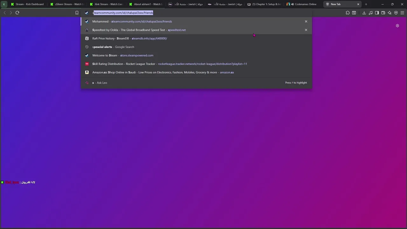Bookmark this page with the bookmark icon

[x=77, y=13]
